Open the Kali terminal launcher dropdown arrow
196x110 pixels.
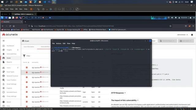point(26,18)
